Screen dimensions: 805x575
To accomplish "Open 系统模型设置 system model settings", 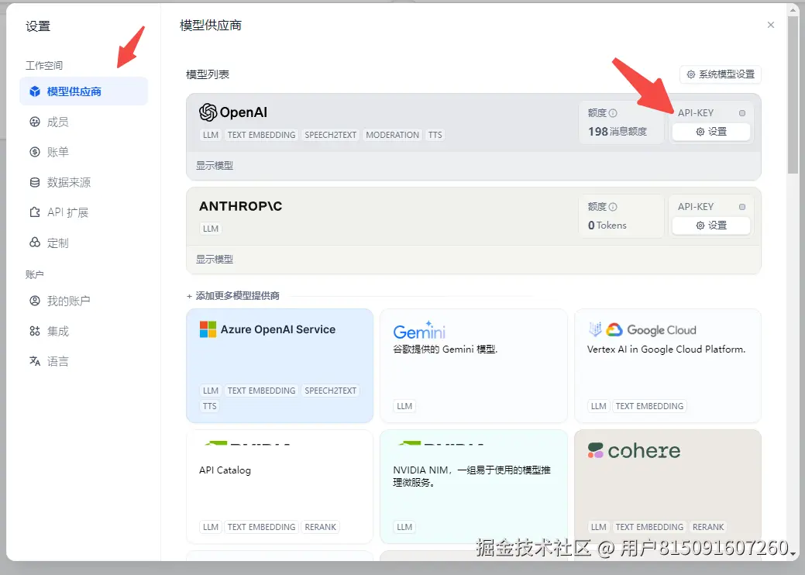I will pyautogui.click(x=721, y=74).
